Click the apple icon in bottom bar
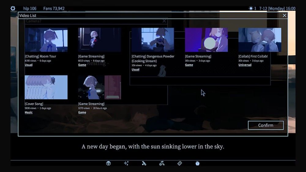 point(197,163)
